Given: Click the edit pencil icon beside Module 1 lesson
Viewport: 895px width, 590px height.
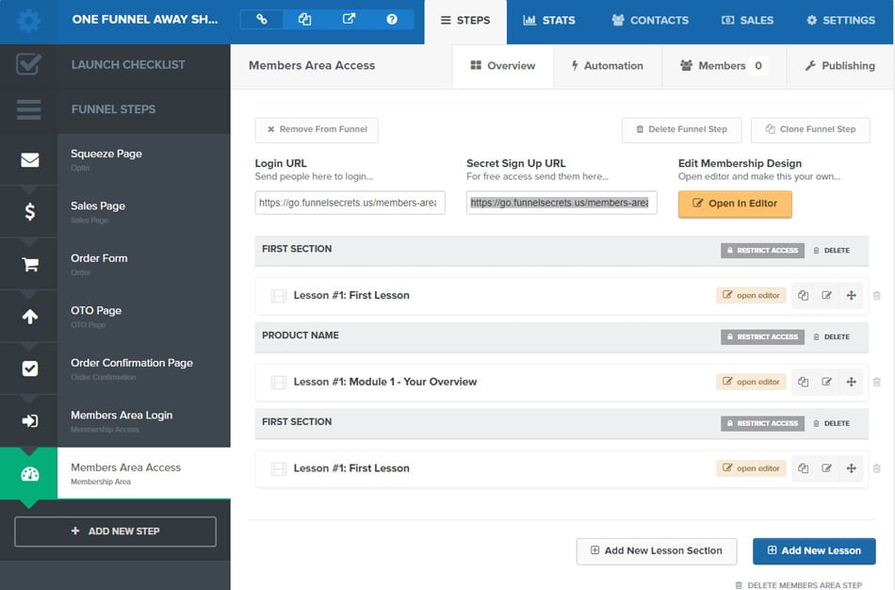Looking at the screenshot, I should coord(826,382).
